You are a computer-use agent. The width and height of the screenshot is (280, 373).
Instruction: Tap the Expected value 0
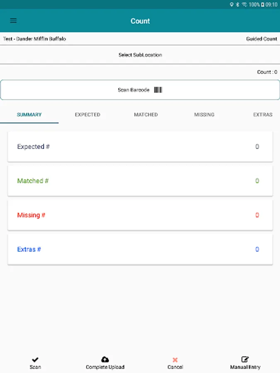click(x=257, y=147)
